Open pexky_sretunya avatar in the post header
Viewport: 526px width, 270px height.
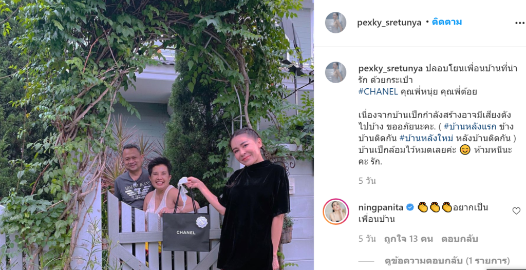tap(335, 23)
